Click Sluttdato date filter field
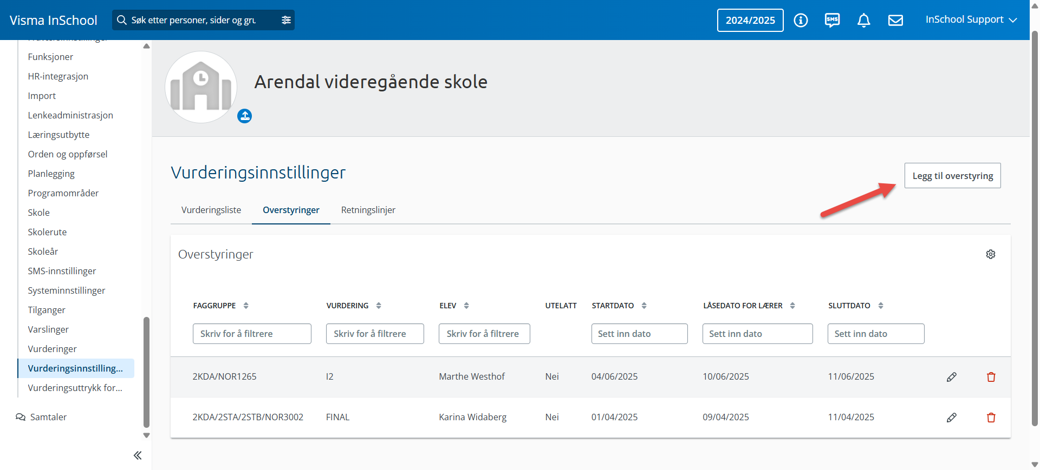 point(876,334)
